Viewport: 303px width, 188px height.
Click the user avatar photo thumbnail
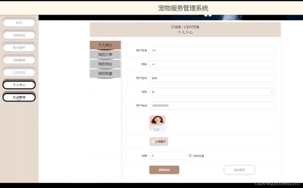pyautogui.click(x=158, y=123)
